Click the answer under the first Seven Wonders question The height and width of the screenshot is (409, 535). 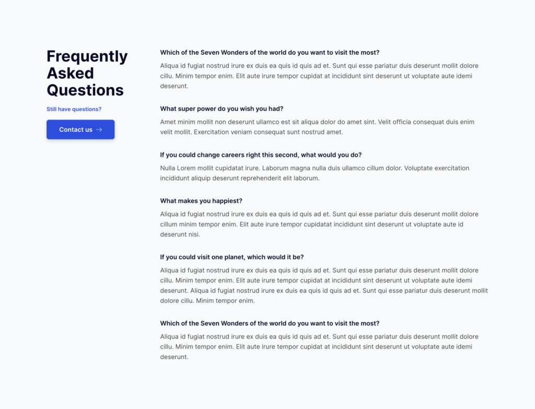[319, 76]
